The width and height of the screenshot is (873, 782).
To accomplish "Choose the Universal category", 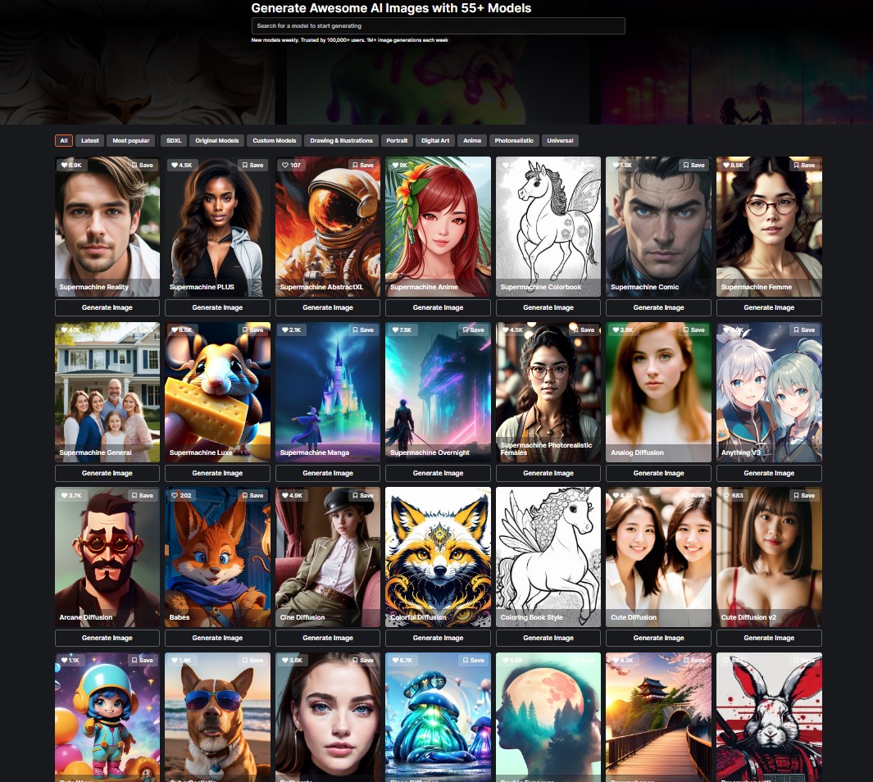I will [560, 141].
